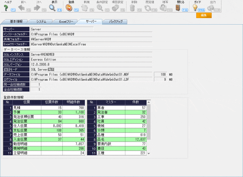Select the 立替明細 row
243x177 pixels.
pyautogui.click(x=44, y=153)
